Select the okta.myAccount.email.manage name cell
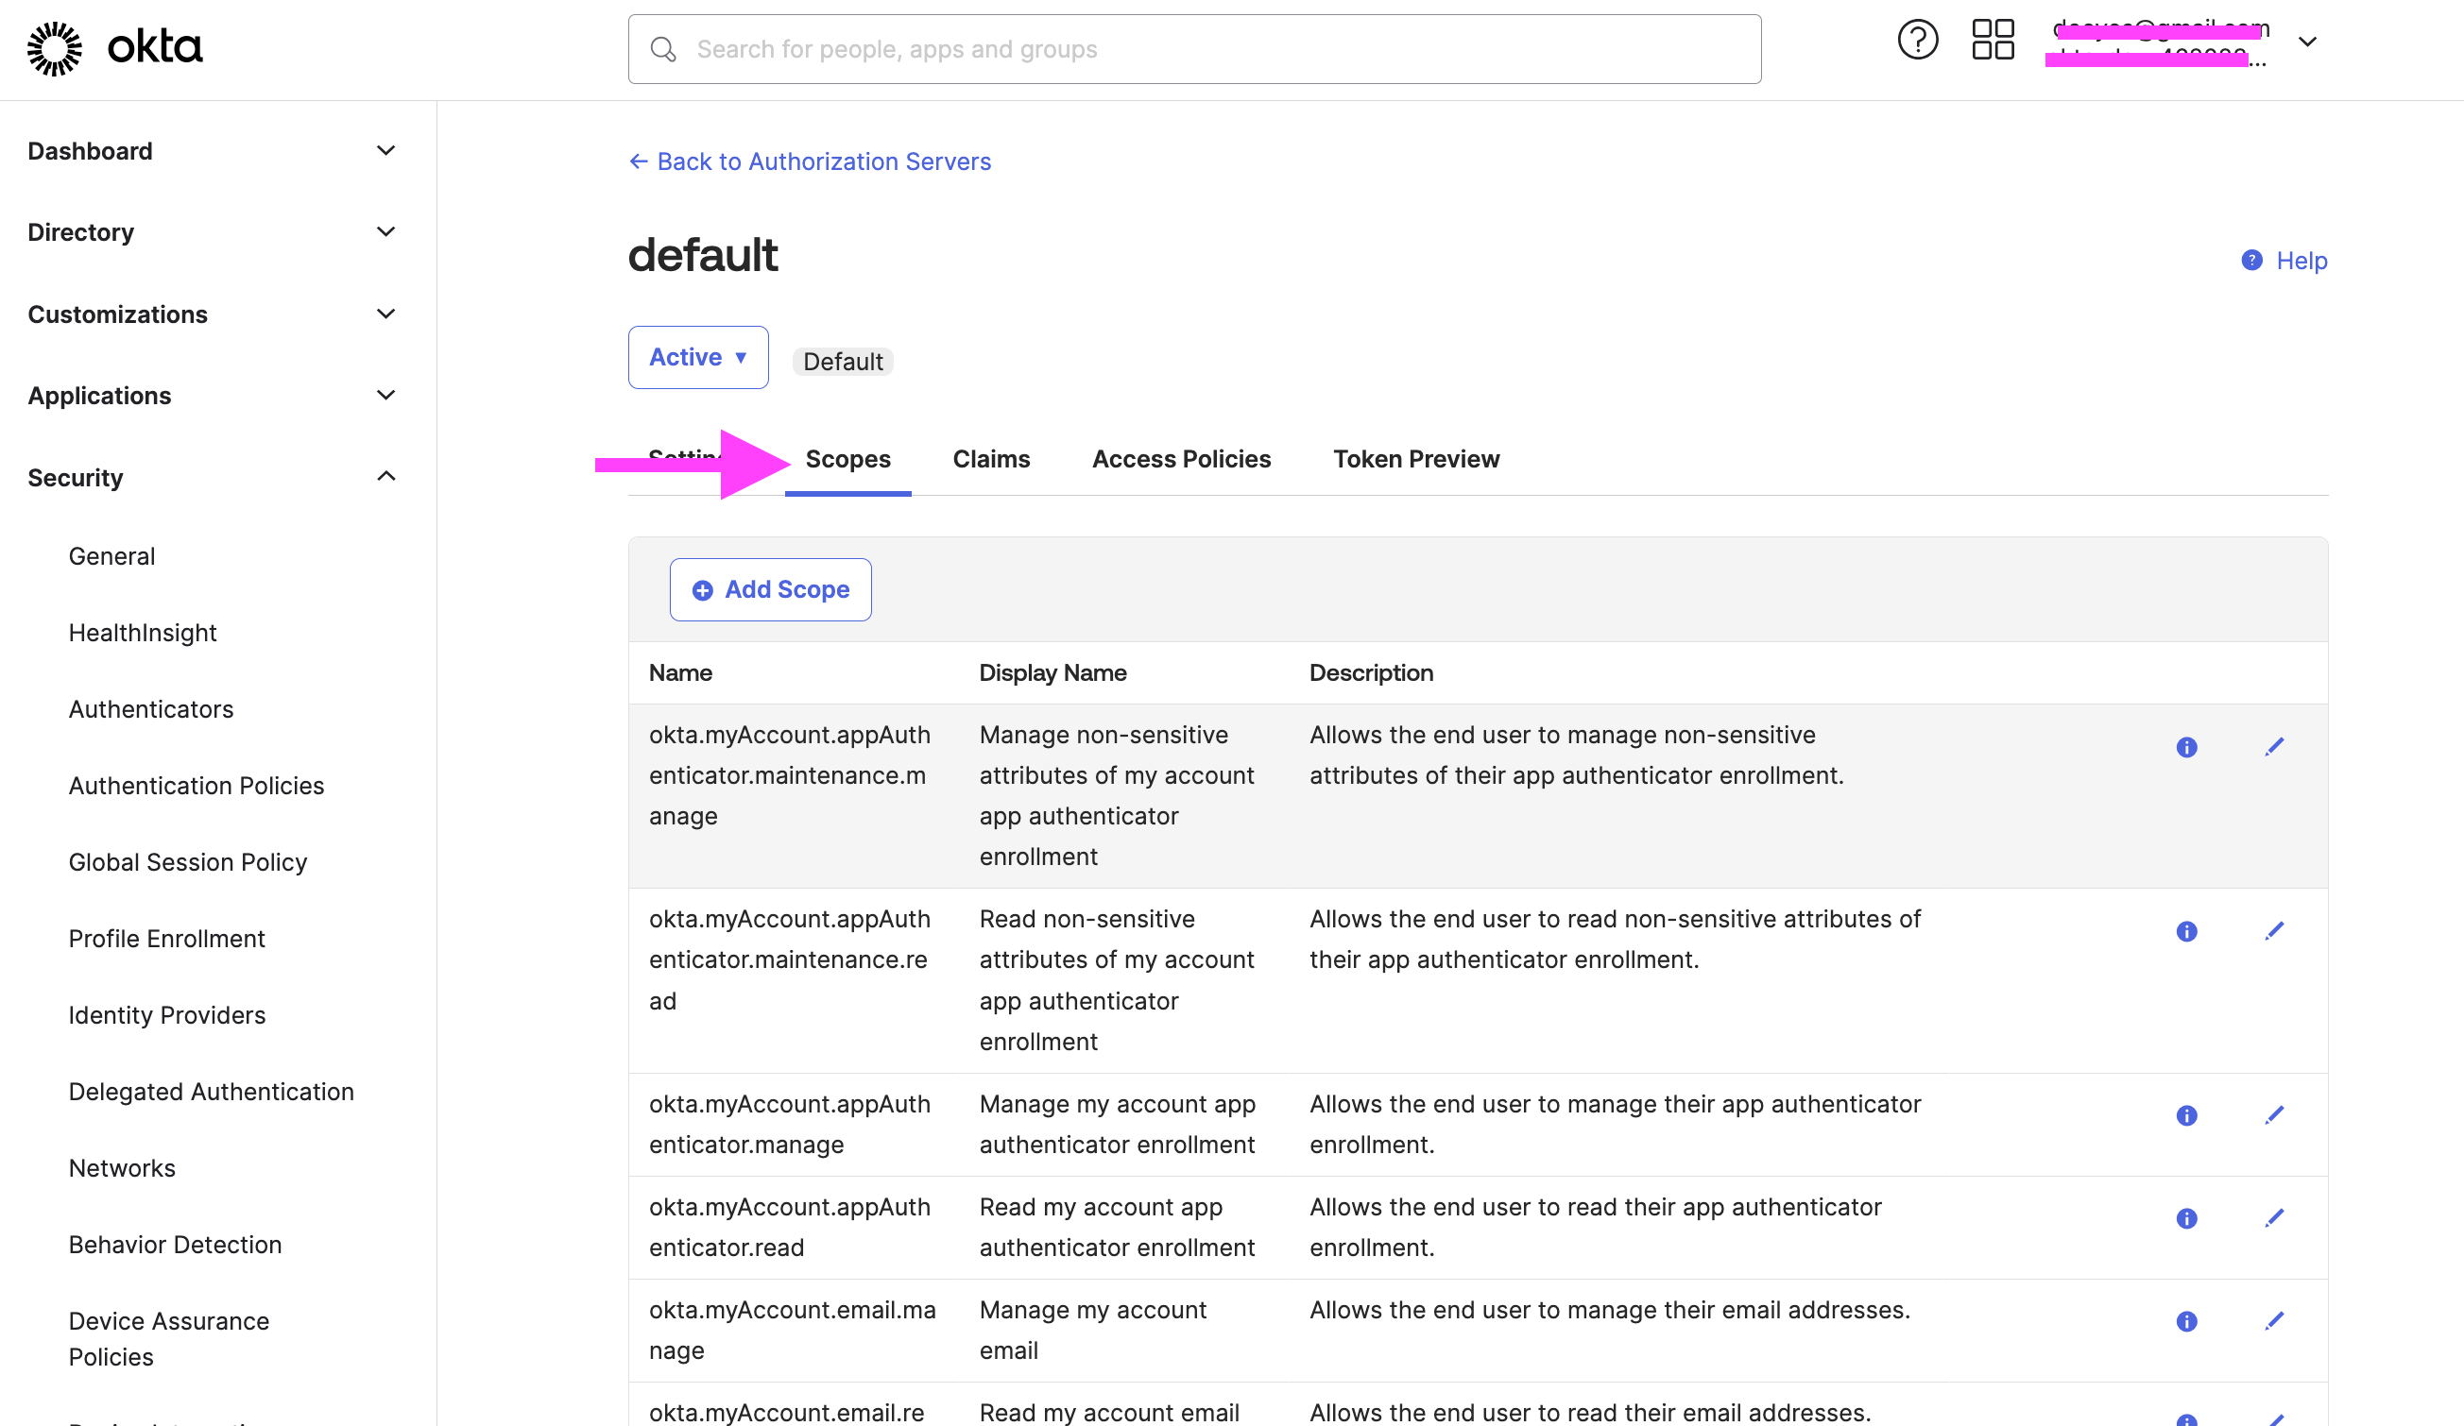Screen dimensions: 2464x1426 792,1331
